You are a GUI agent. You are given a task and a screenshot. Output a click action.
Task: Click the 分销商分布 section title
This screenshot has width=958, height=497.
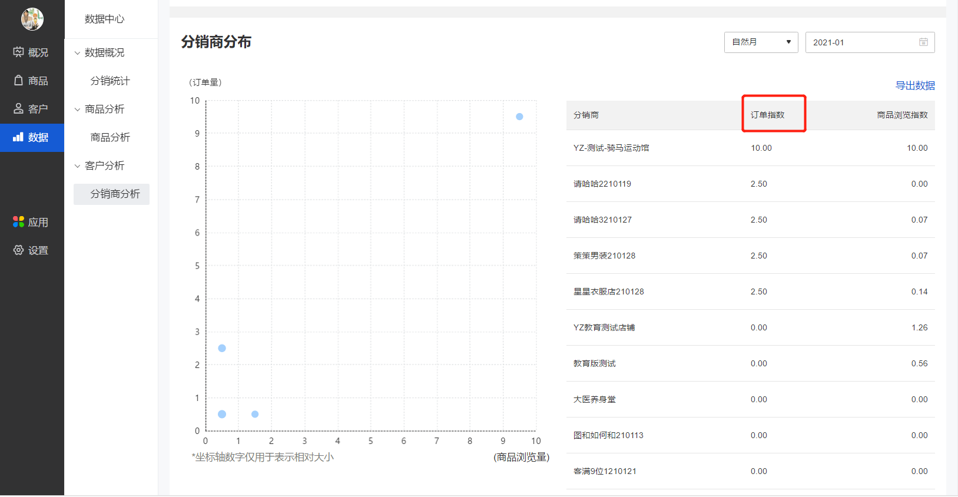[x=216, y=42]
